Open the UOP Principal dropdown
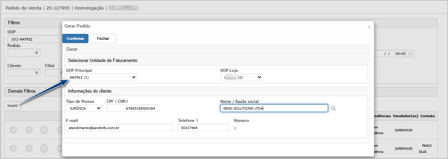Image resolution: width=448 pixels, height=159 pixels. [x=101, y=77]
